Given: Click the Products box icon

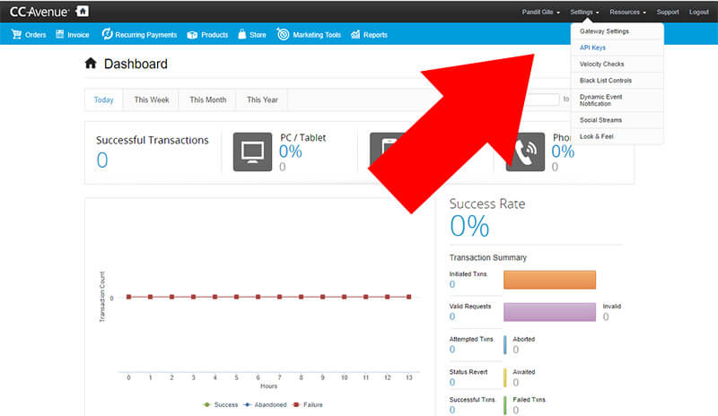Looking at the screenshot, I should click(193, 35).
